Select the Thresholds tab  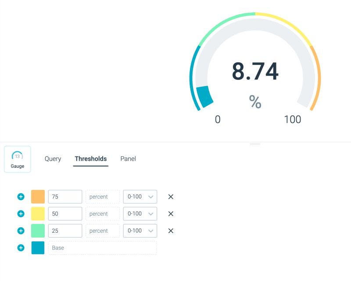click(90, 159)
